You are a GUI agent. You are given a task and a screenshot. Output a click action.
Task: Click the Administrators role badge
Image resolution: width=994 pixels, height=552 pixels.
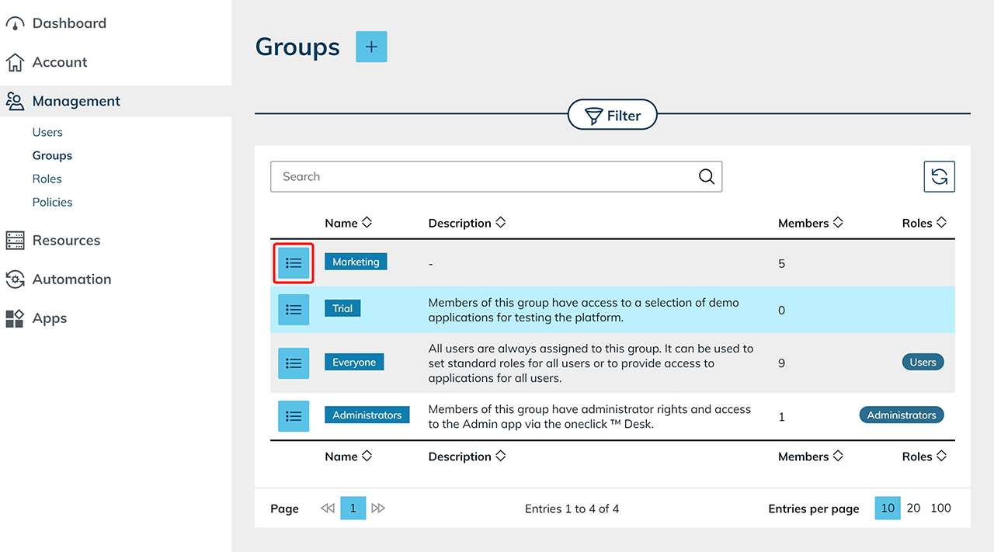(902, 415)
